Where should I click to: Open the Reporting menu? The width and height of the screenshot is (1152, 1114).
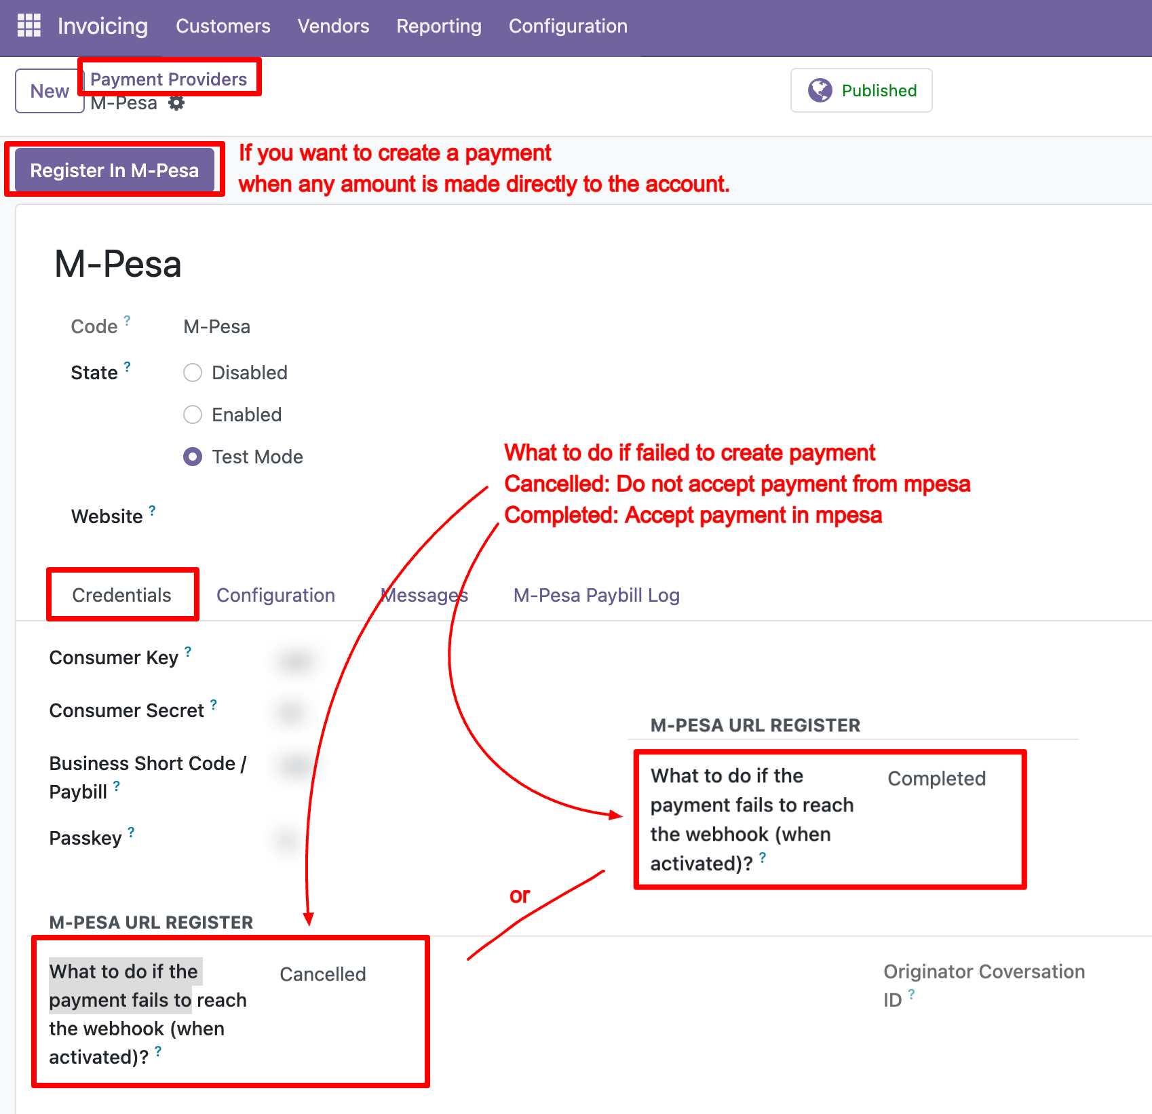439,26
